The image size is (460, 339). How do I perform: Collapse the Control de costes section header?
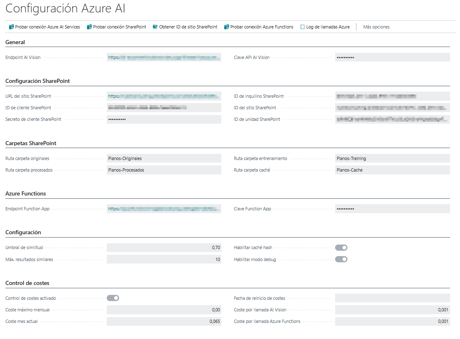pyautogui.click(x=27, y=283)
